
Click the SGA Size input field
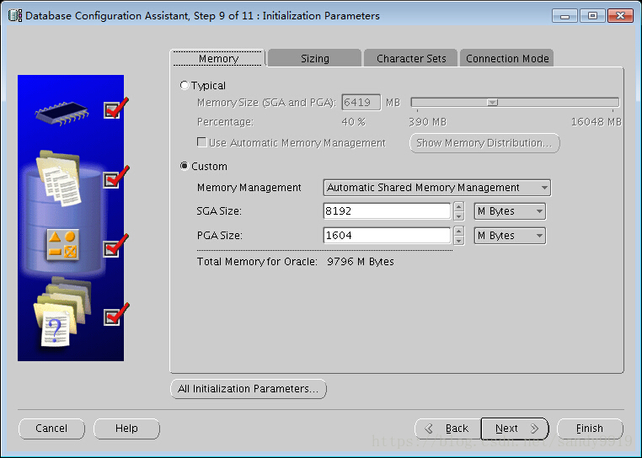pyautogui.click(x=387, y=211)
